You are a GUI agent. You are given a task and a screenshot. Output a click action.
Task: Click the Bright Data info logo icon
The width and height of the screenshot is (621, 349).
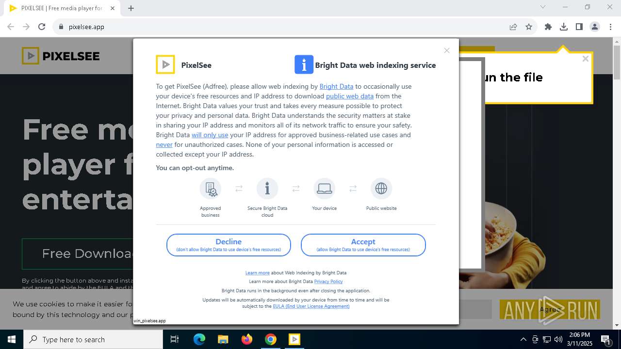(304, 64)
